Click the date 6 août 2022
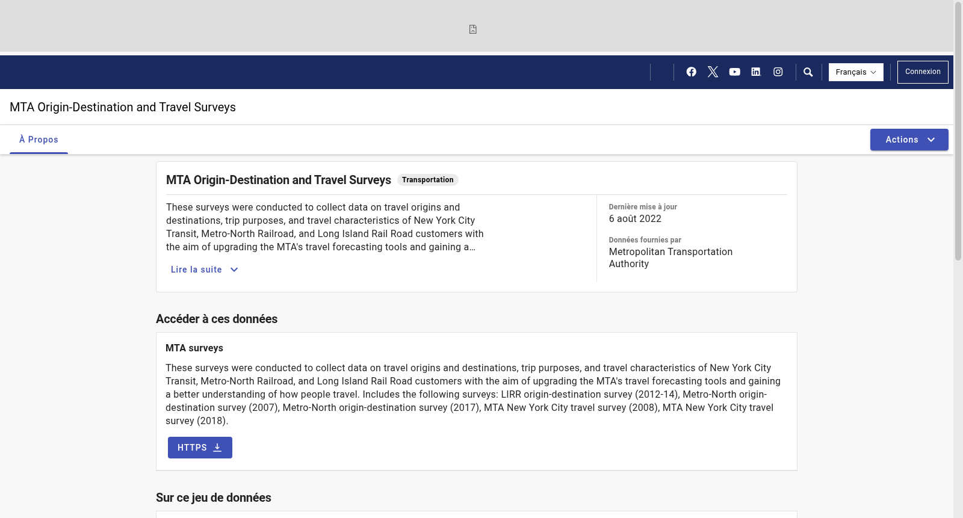Viewport: 963px width, 518px height. click(635, 219)
